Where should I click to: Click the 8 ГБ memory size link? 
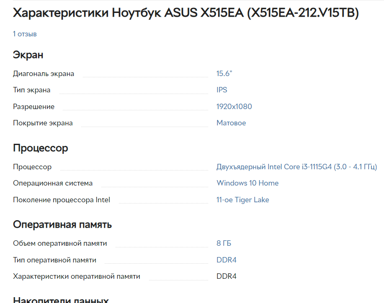click(x=224, y=243)
